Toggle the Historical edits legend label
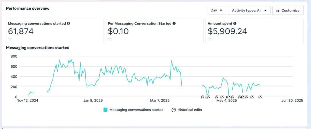Viewport: 311px width, 129px height. [x=190, y=110]
